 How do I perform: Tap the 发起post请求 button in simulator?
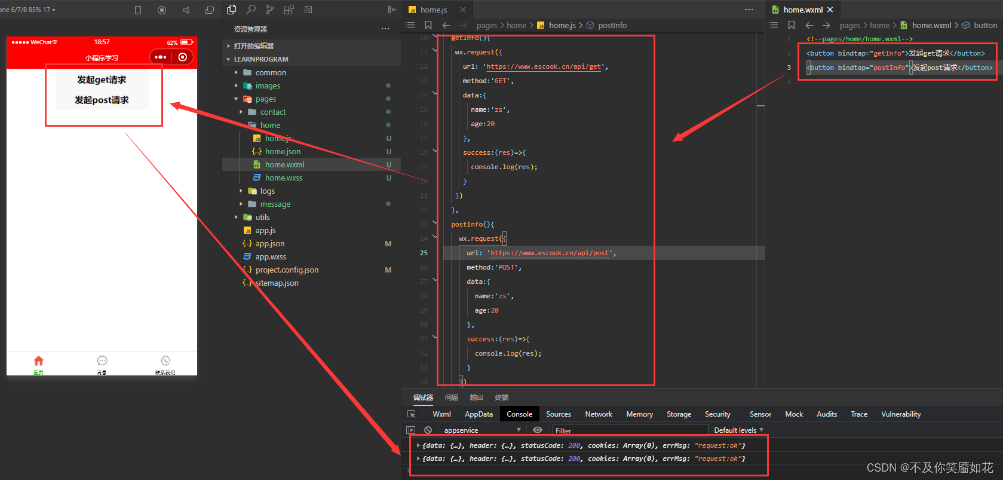[x=102, y=100]
